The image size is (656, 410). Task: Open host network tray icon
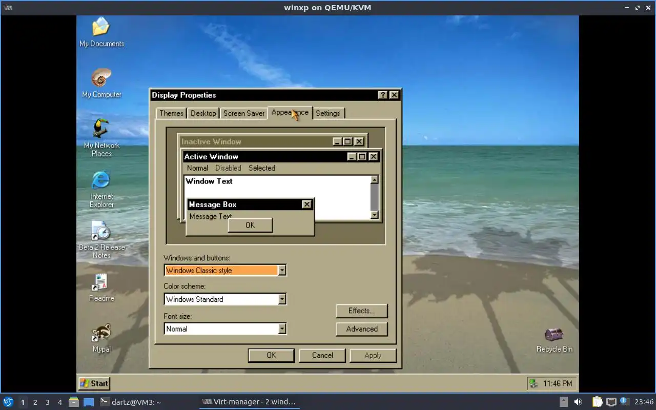pyautogui.click(x=611, y=402)
